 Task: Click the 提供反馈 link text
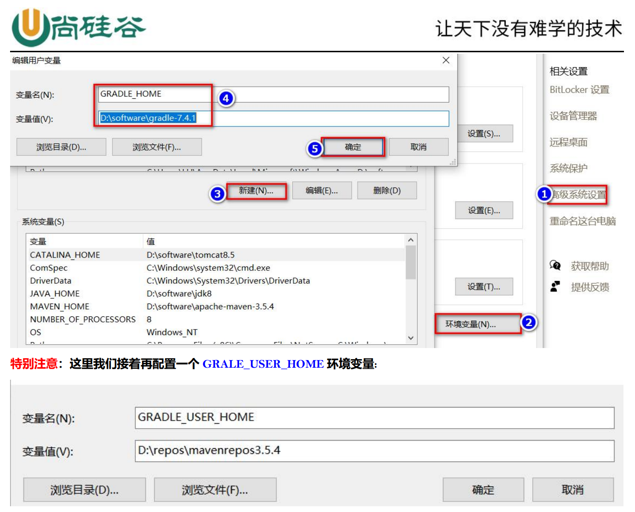[590, 287]
